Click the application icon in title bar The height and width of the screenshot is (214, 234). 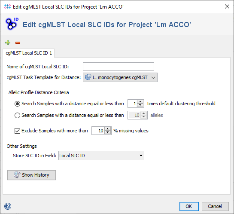[7, 7]
